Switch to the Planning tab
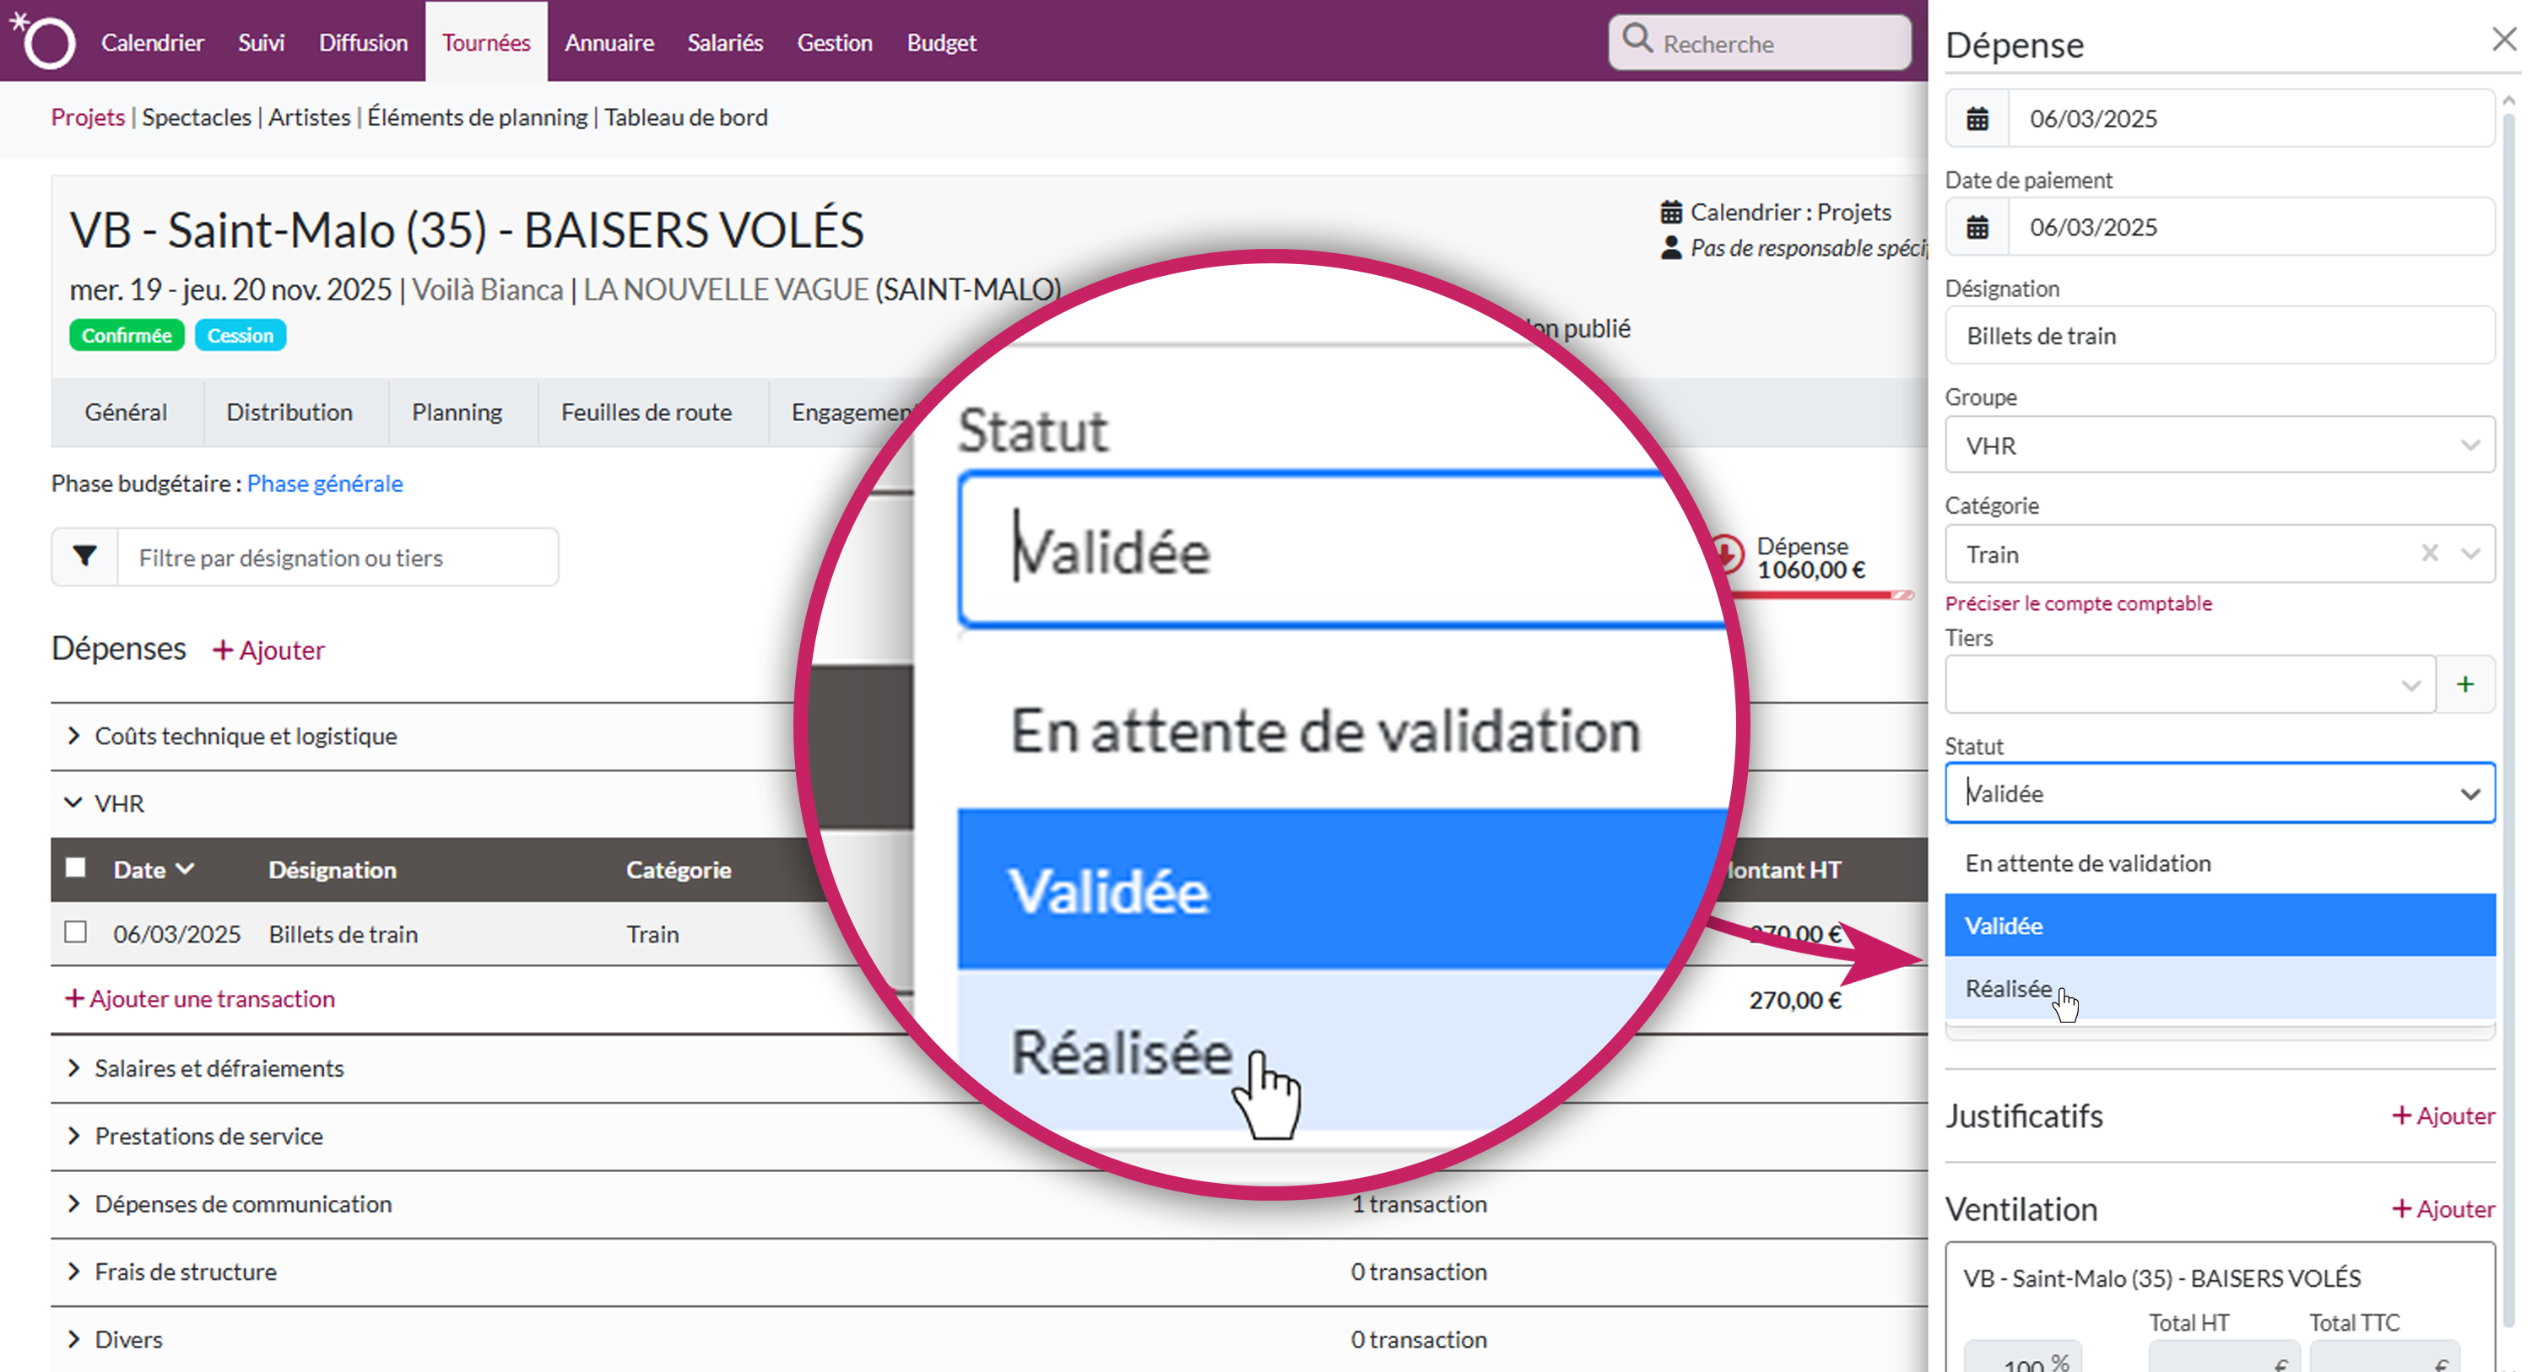 tap(456, 413)
